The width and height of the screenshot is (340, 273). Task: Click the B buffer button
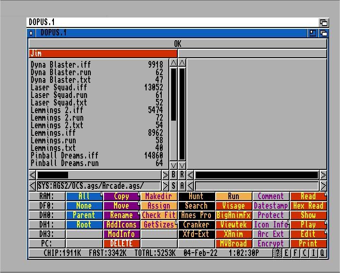click(x=174, y=175)
